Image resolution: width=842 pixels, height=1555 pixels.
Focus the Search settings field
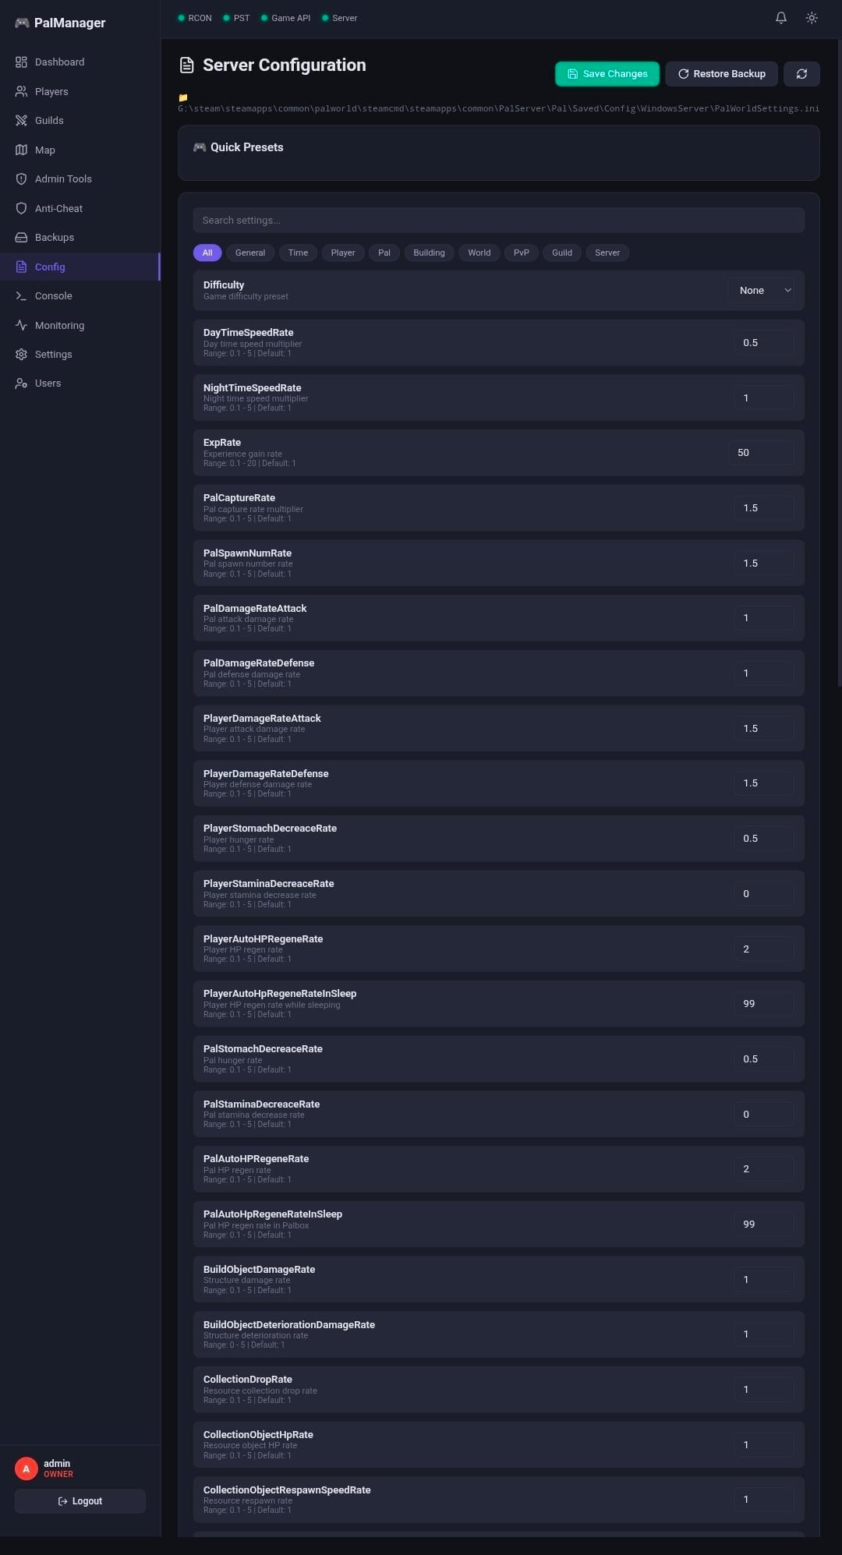click(498, 221)
